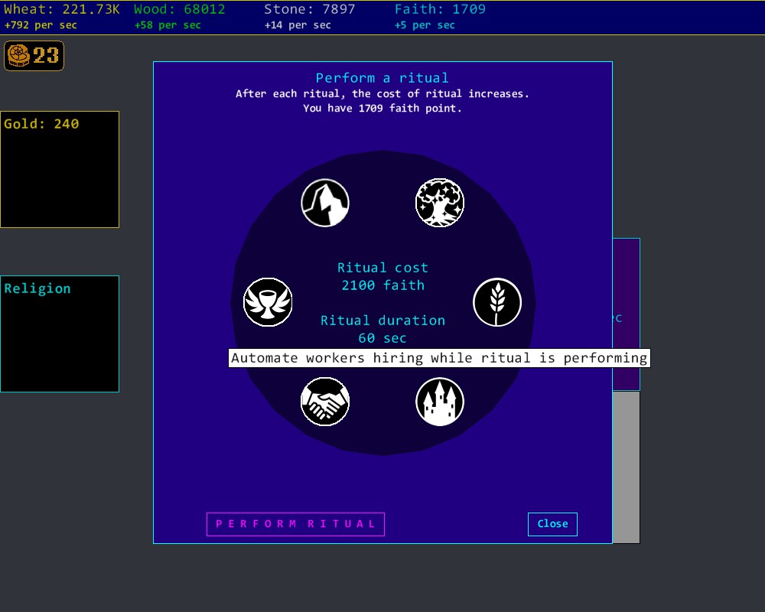Screen dimensions: 765x612
Task: Click the automate workers hiring tooltip
Action: (x=439, y=358)
